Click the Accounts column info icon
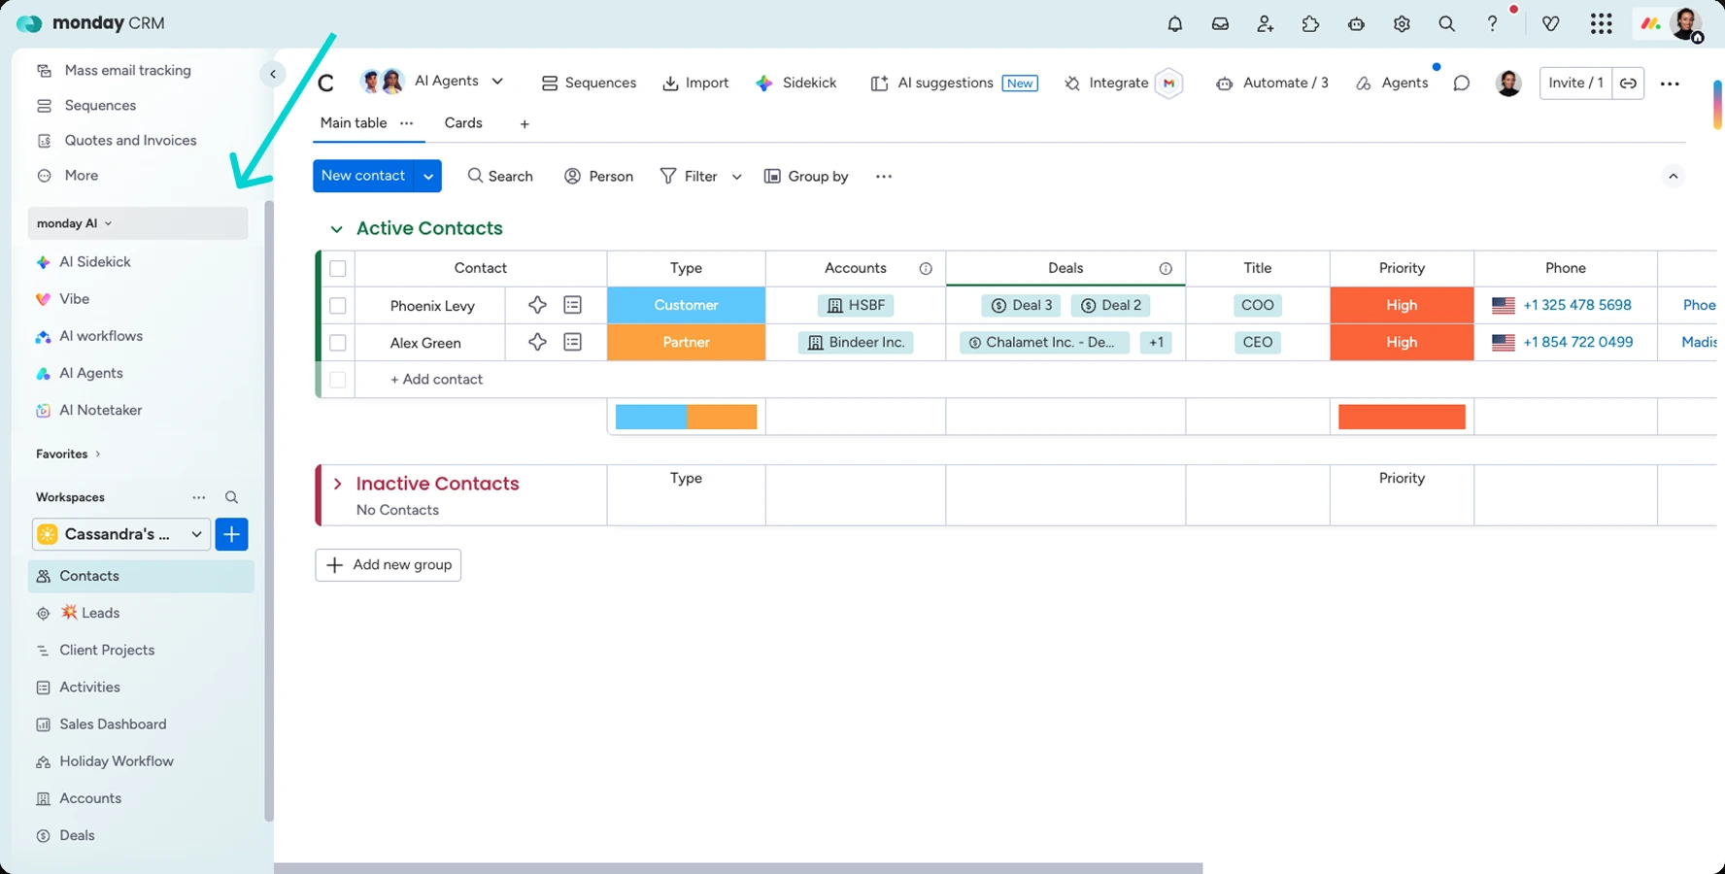 (926, 269)
